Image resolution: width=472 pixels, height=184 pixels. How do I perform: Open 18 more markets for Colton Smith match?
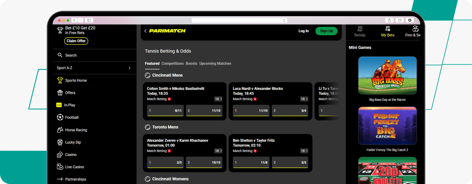coord(218,99)
